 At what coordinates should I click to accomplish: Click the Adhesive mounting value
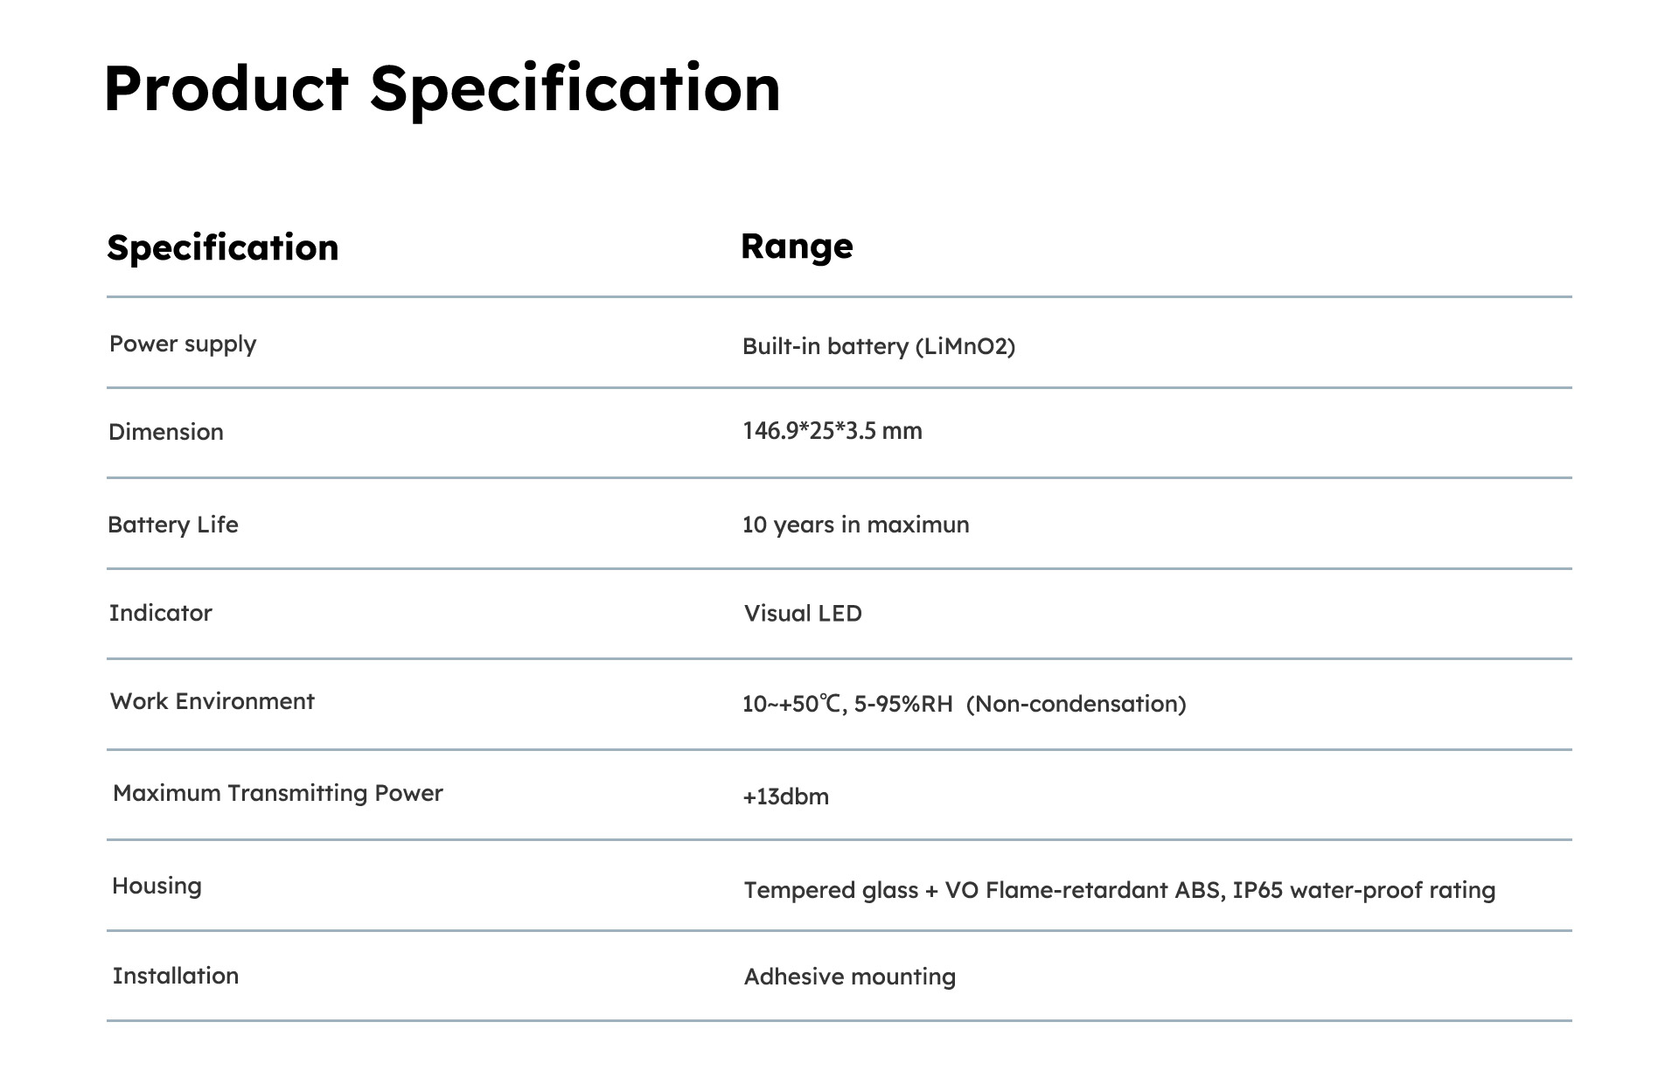pyautogui.click(x=850, y=977)
